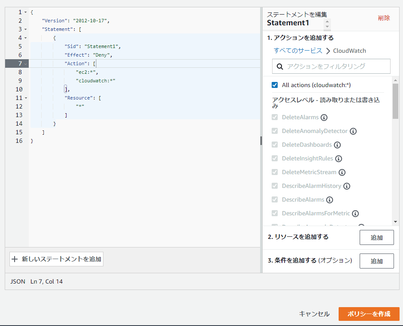This screenshot has width=403, height=326.
Task: Click 追加 button for 条件を追加する
Action: pyautogui.click(x=376, y=261)
